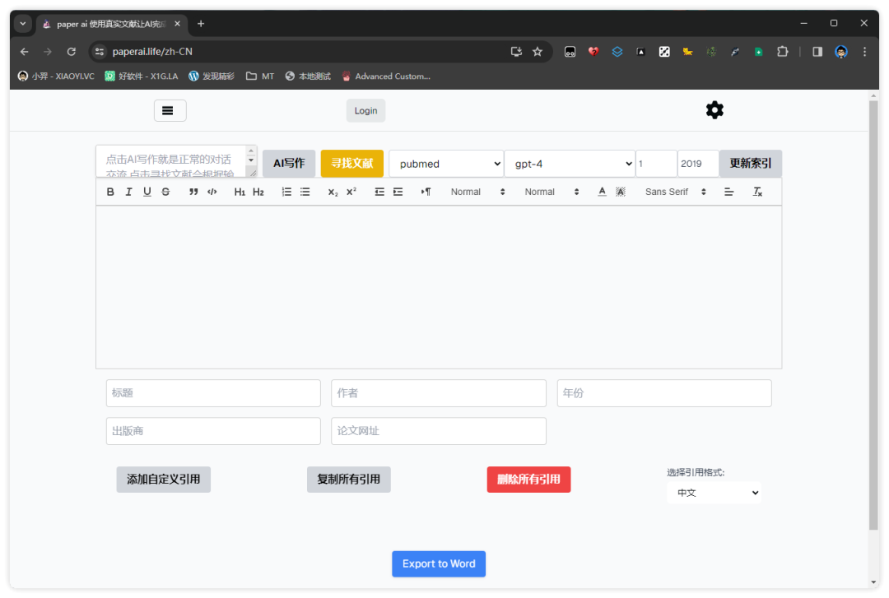Image resolution: width=889 pixels, height=598 pixels.
Task: Open the 好软件 - X1G.LA bookmark
Action: point(142,76)
